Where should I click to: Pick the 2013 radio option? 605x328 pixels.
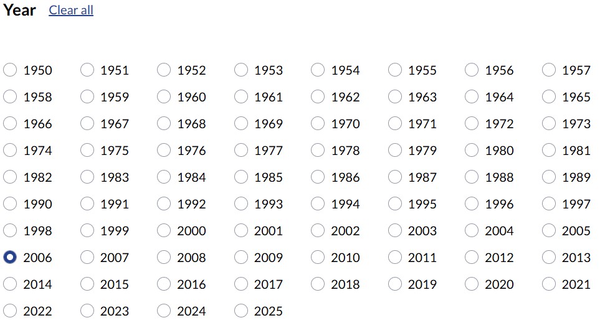coord(549,258)
